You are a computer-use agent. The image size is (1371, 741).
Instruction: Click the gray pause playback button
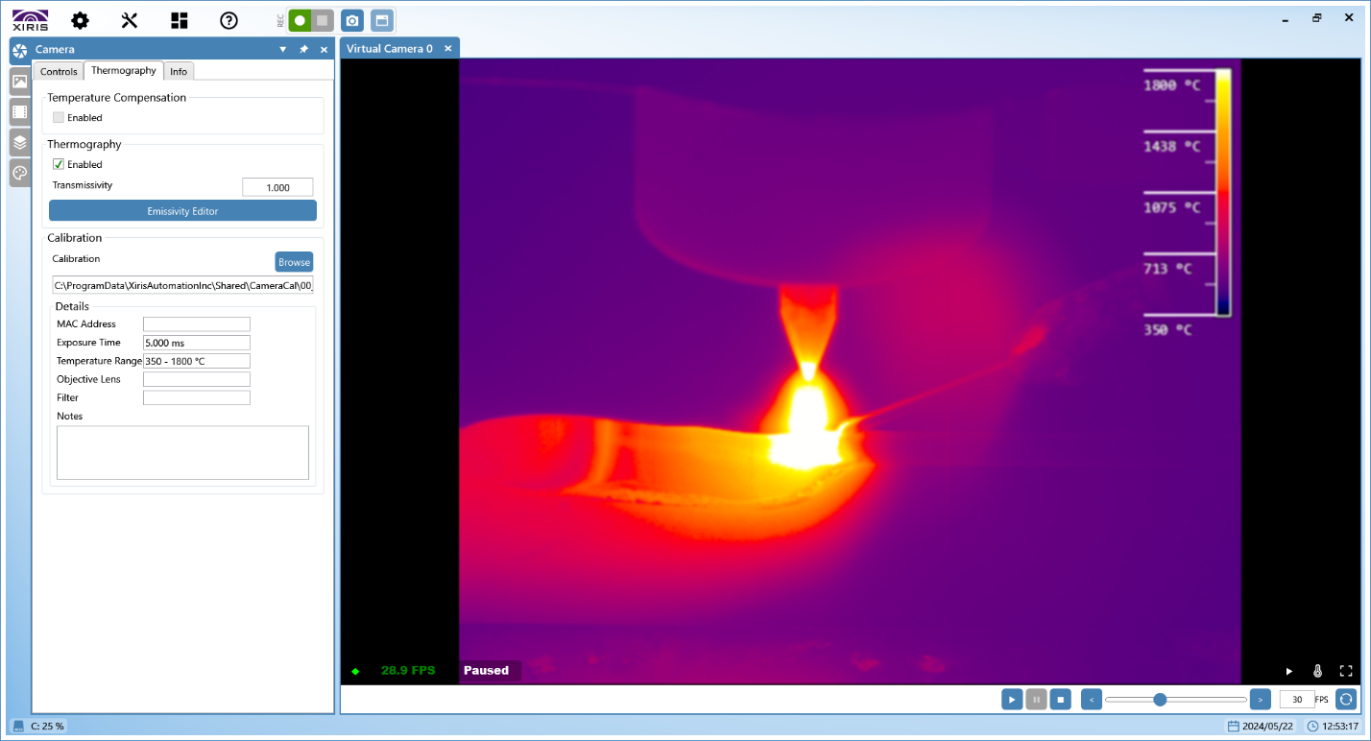1036,700
